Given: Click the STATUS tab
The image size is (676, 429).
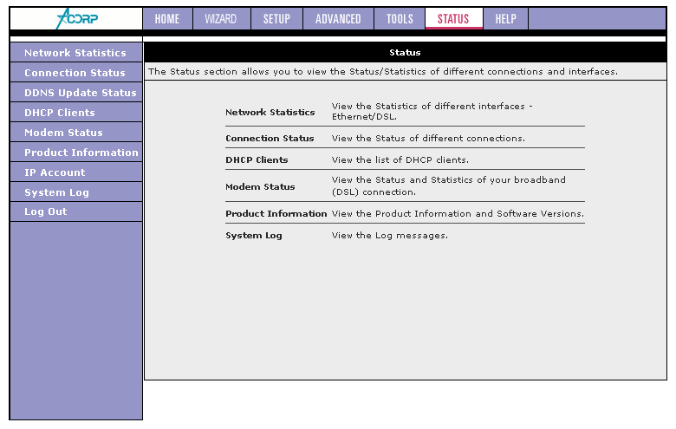Looking at the screenshot, I should [x=453, y=19].
